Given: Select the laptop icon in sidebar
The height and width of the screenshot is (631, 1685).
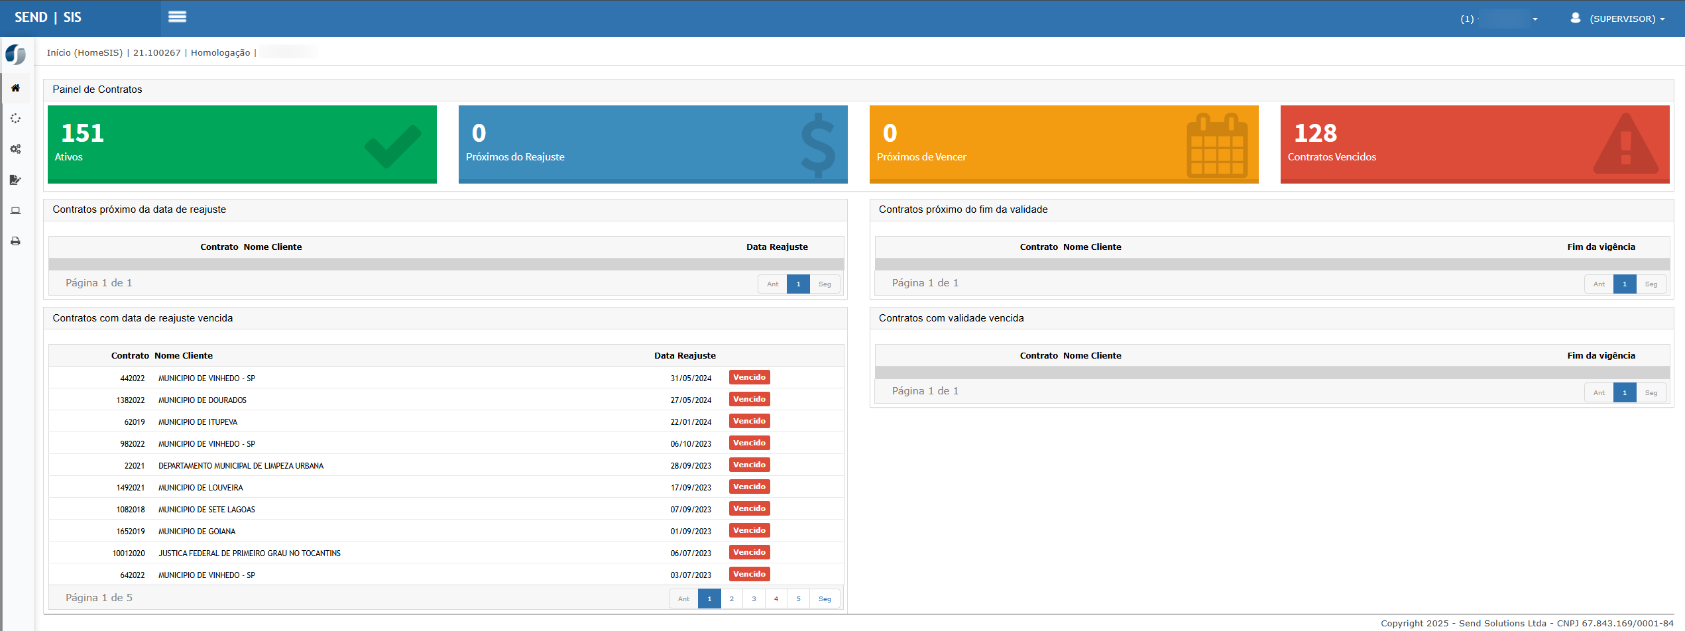Looking at the screenshot, I should point(15,211).
